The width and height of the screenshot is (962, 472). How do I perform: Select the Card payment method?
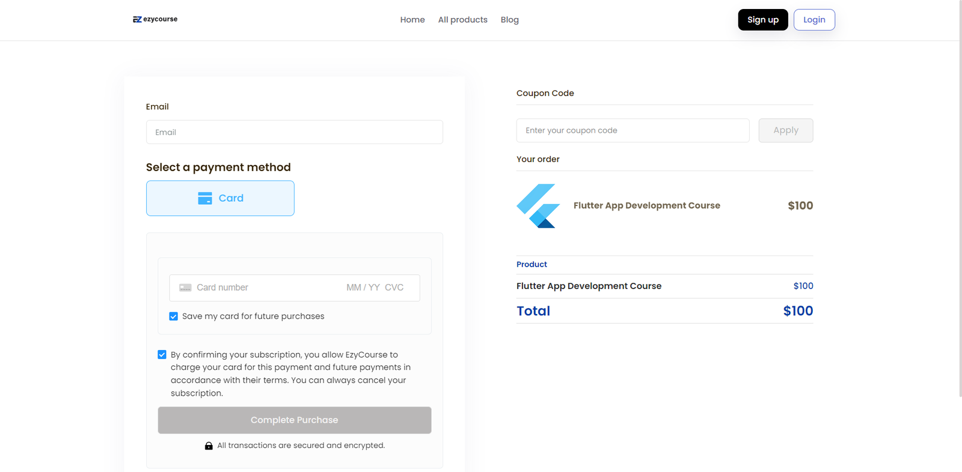(x=220, y=198)
